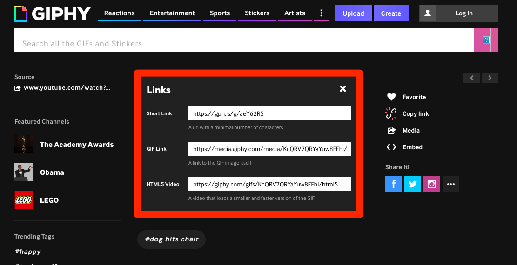Click 'A link to the GIF image itself' text
This screenshot has width=517, height=265.
coord(220,163)
